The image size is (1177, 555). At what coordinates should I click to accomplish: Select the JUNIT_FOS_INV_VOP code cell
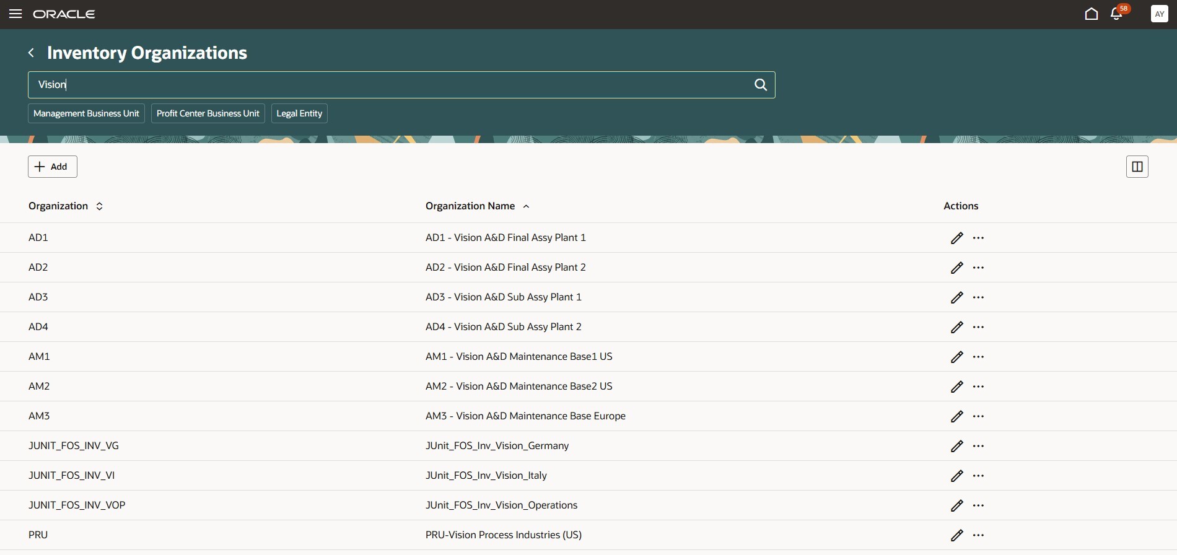coord(77,505)
